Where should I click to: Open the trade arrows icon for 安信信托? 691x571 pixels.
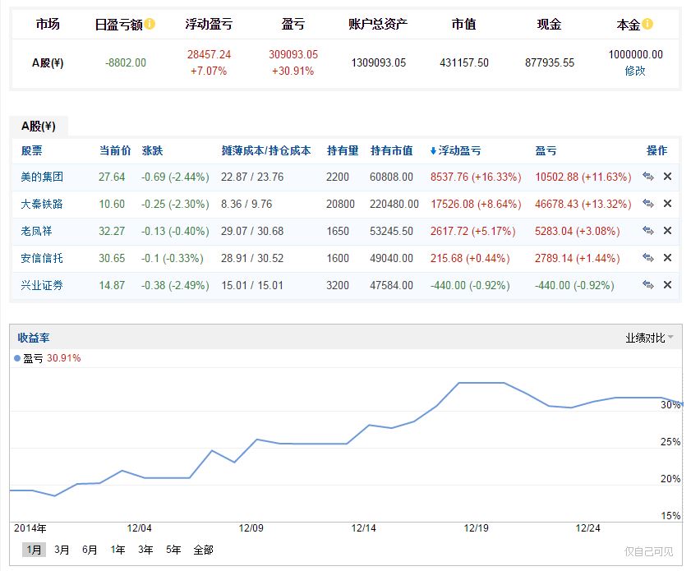pyautogui.click(x=647, y=257)
